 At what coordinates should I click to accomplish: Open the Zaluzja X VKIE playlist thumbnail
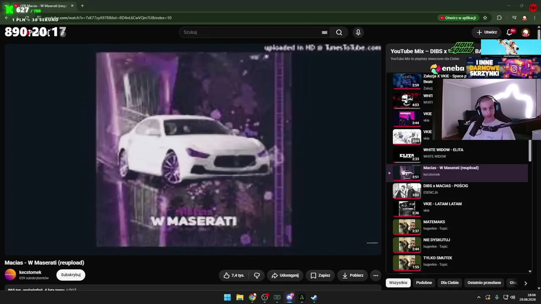coord(407,81)
